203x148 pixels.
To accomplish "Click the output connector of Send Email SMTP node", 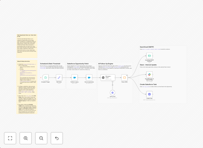I will coord(153,56).
